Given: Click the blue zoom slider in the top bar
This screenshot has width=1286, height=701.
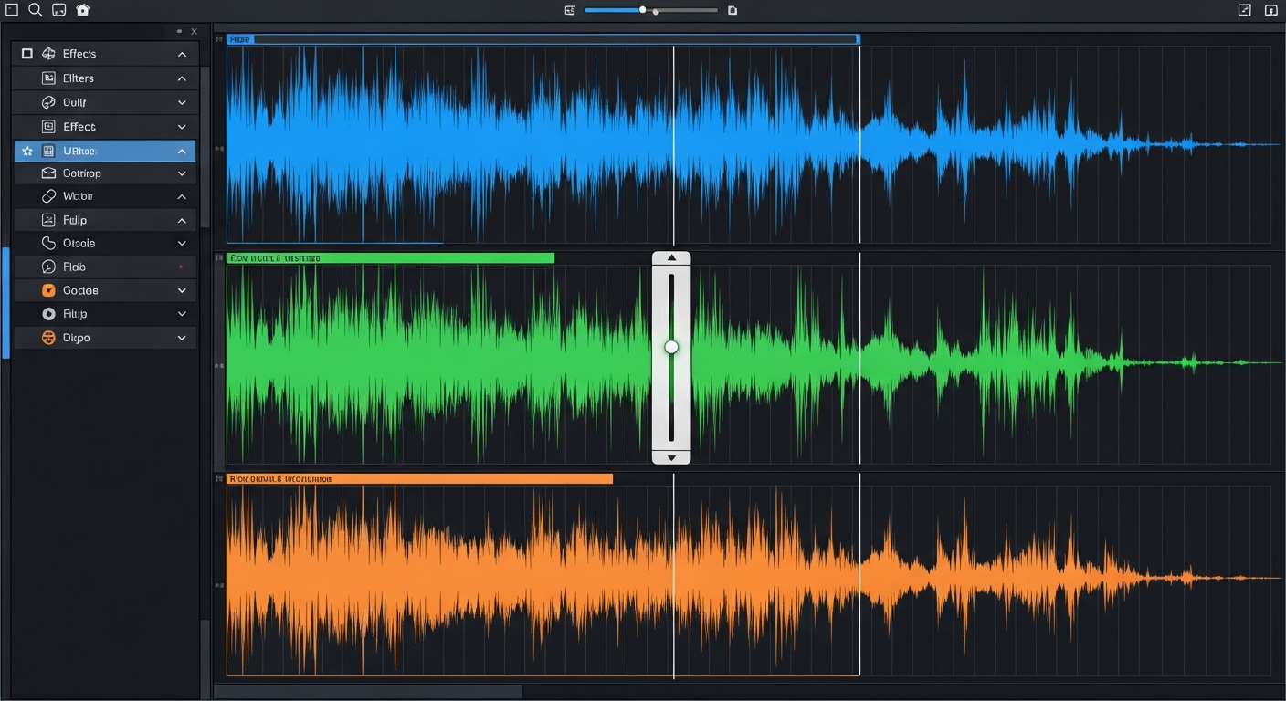Looking at the screenshot, I should click(x=644, y=10).
